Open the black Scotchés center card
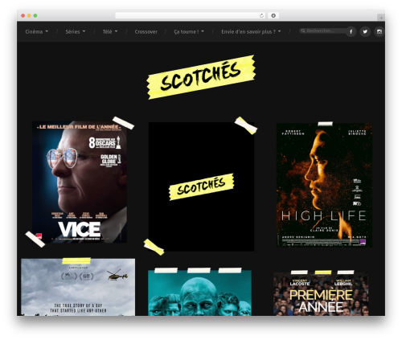This screenshot has width=402, height=340. coord(201,186)
